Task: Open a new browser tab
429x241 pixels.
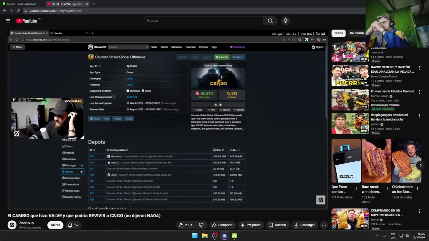Action: click(x=94, y=4)
